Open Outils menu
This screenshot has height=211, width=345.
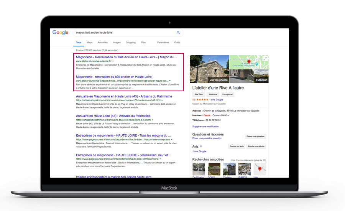(177, 43)
